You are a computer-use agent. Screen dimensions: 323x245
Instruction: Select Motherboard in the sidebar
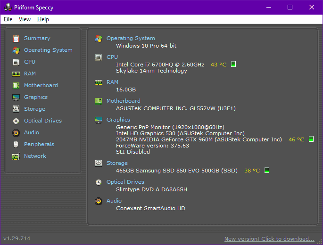(x=41, y=85)
